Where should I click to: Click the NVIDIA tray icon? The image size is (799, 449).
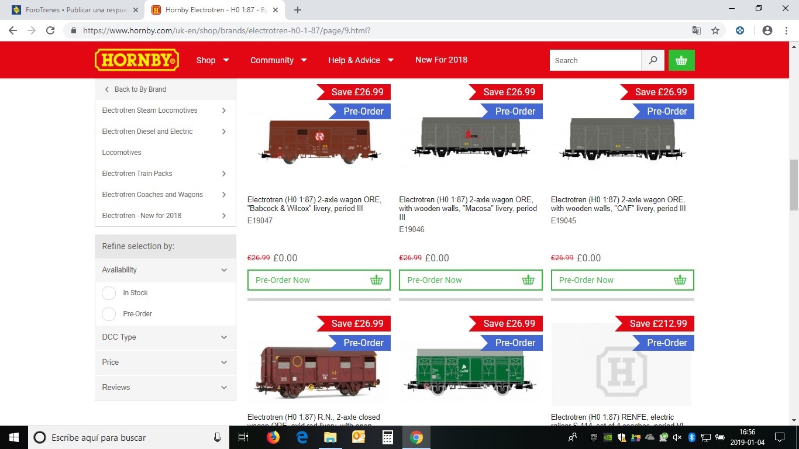tap(608, 437)
